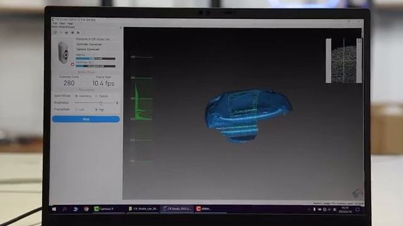Show hidden tray icons chevron
This screenshot has height=226, width=403.
pos(309,209)
